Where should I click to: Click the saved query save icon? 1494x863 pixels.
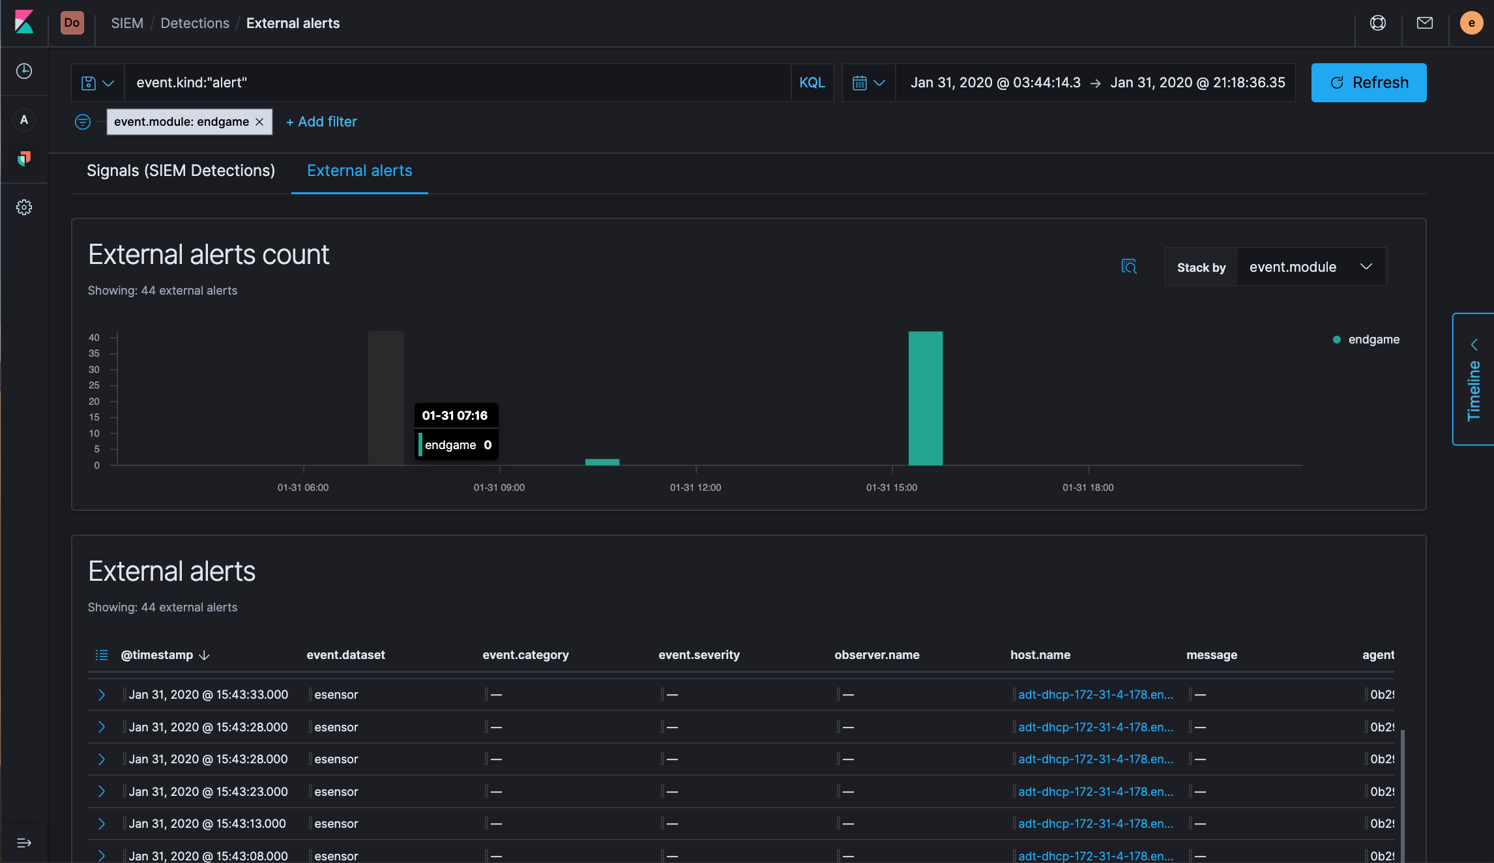tap(89, 82)
